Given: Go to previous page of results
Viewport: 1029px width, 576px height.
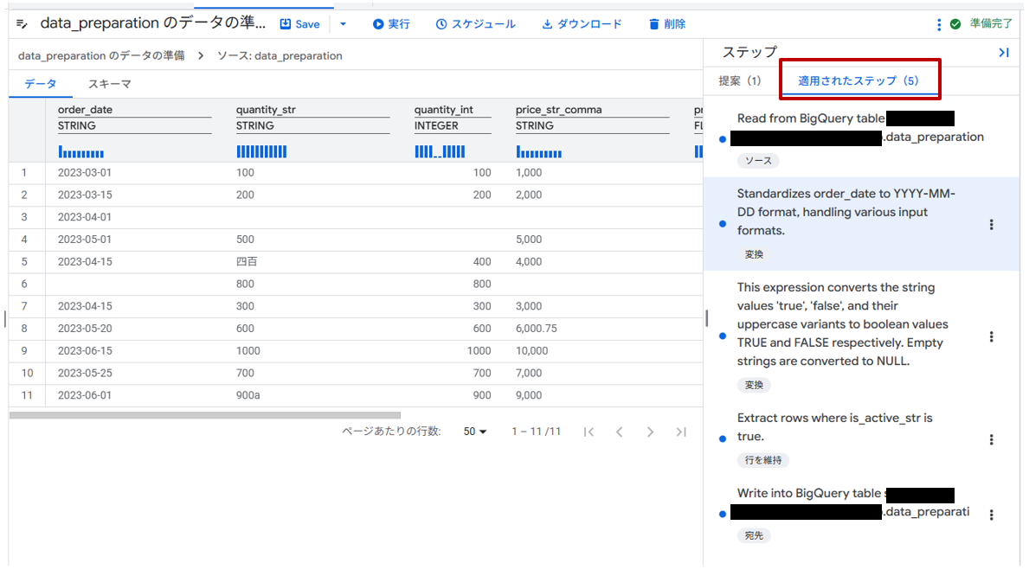Looking at the screenshot, I should coord(620,432).
